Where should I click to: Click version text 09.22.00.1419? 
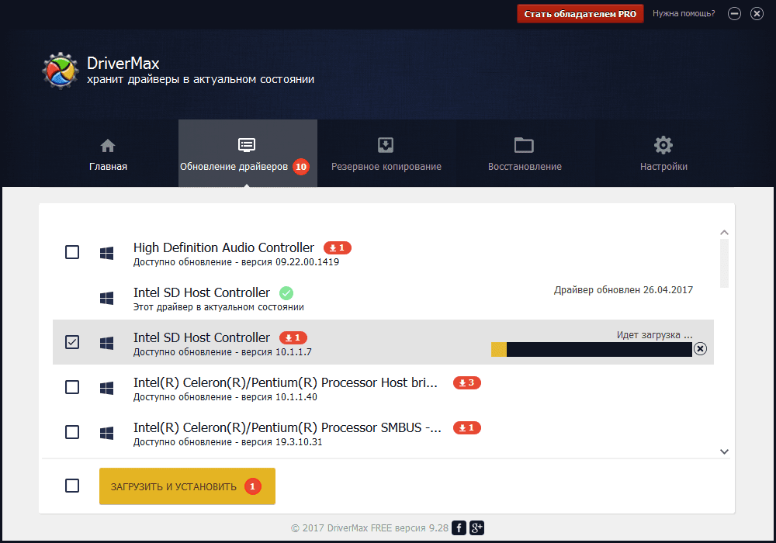click(307, 262)
